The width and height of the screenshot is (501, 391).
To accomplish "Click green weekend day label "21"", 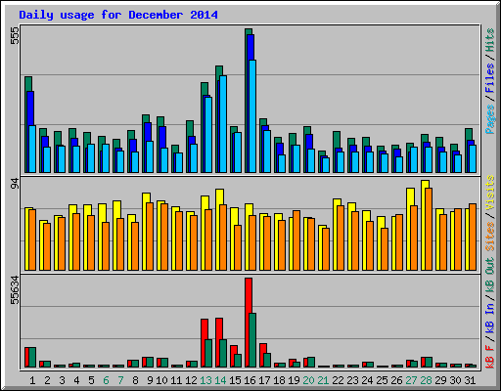I will 323,380.
